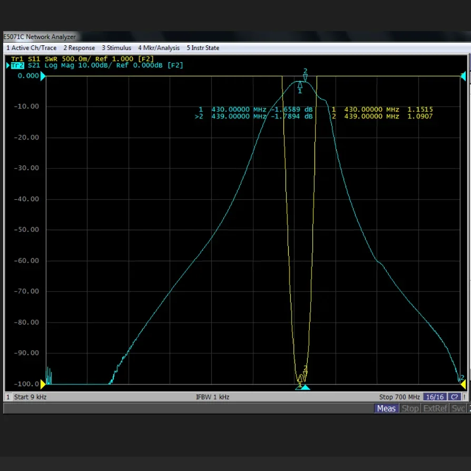Open the Instr State menu
471x471 pixels.
click(x=203, y=48)
